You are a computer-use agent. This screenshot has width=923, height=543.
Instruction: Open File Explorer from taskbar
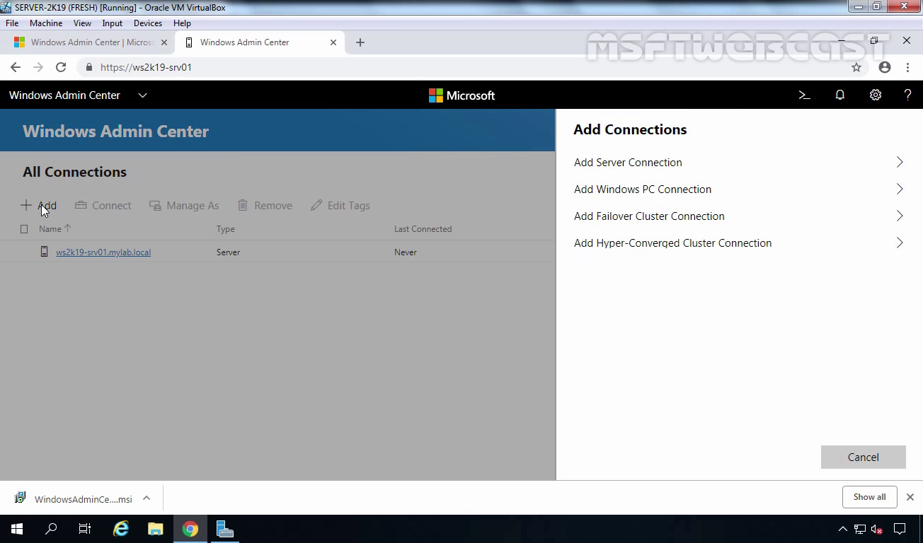156,529
